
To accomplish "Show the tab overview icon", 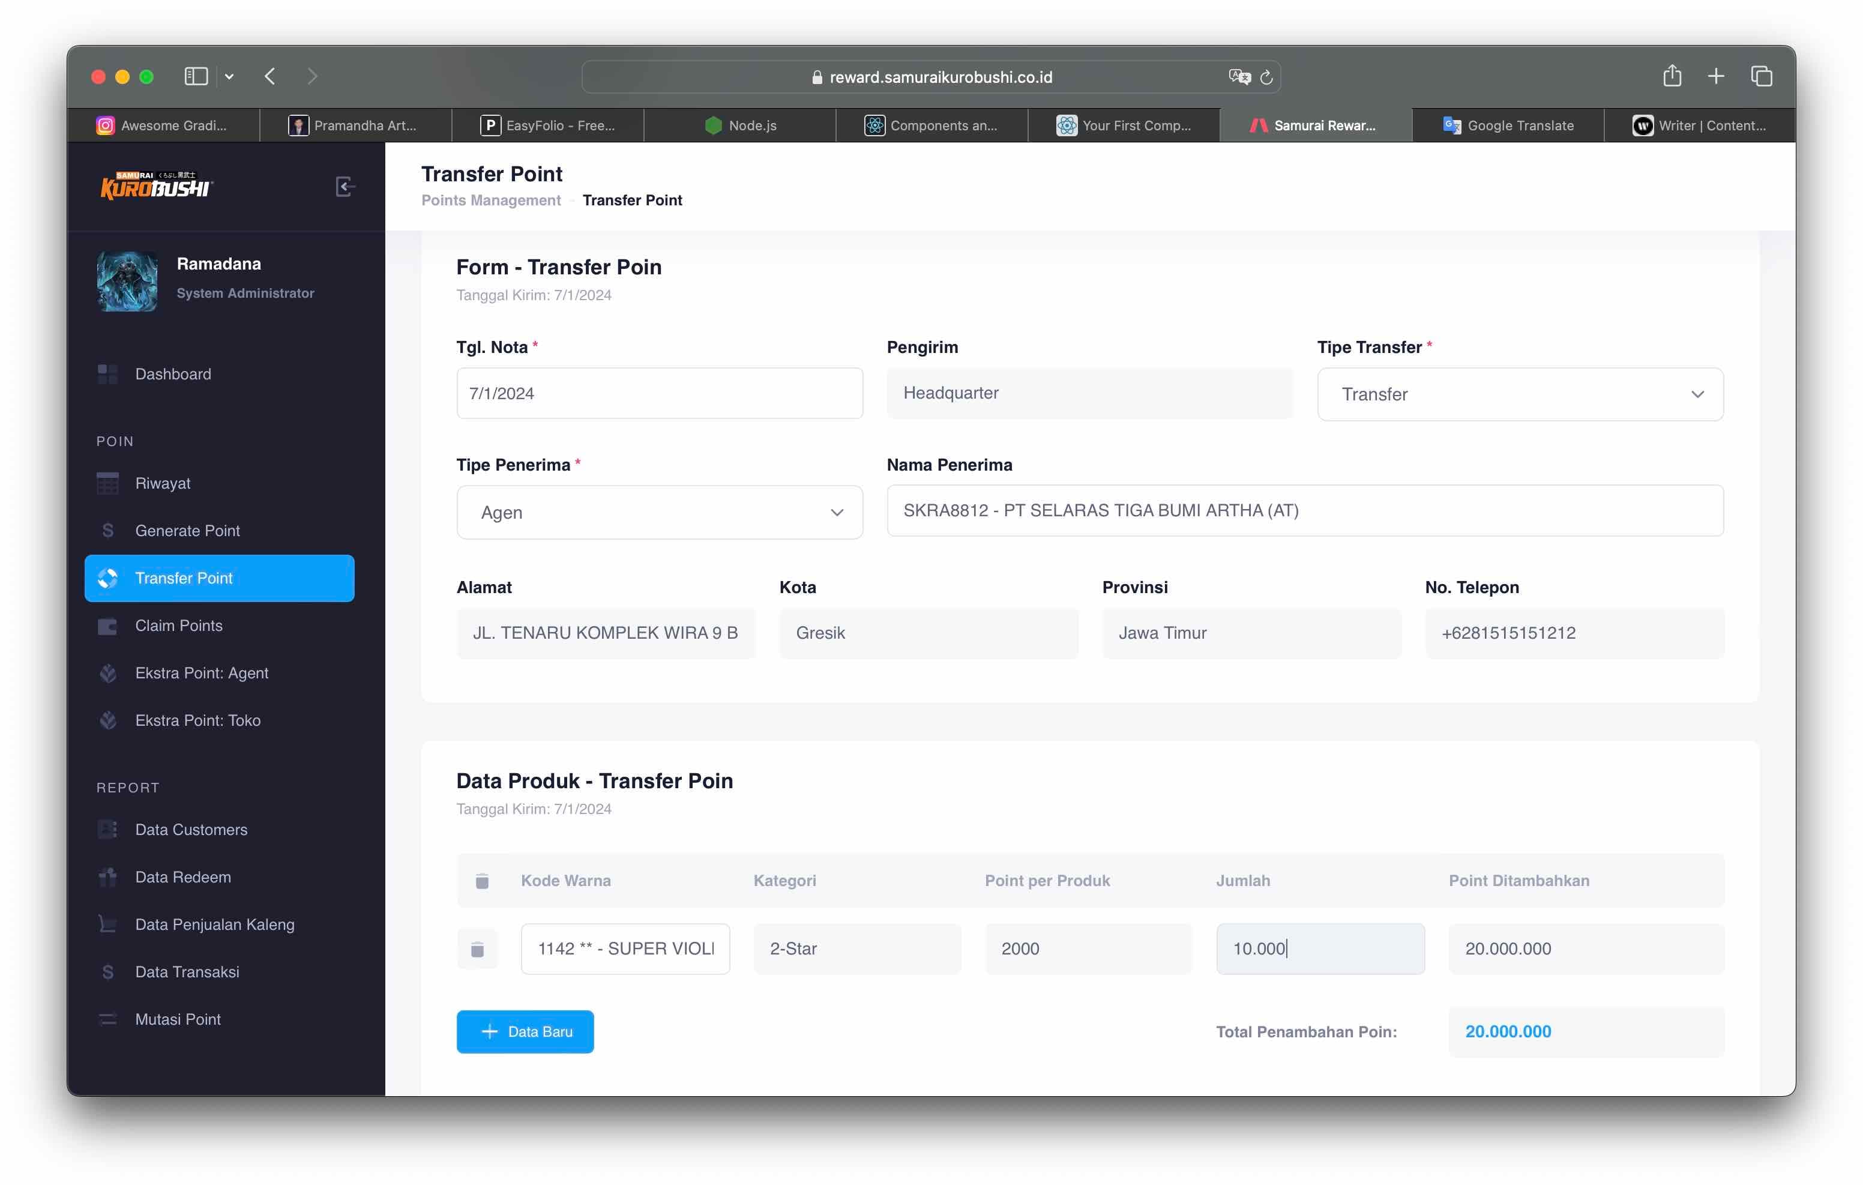I will click(1761, 76).
